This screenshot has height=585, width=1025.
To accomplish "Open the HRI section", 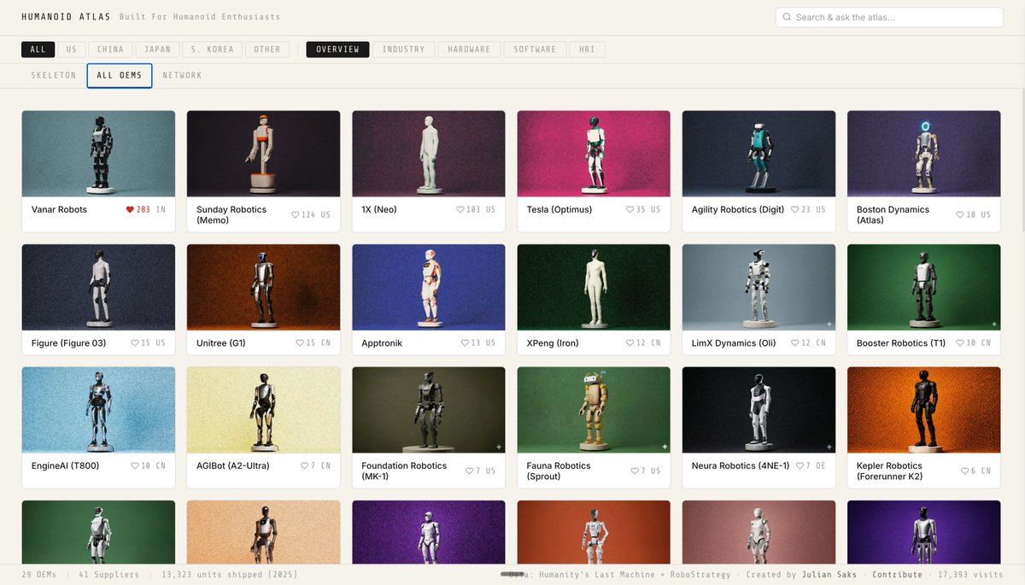I will point(587,50).
